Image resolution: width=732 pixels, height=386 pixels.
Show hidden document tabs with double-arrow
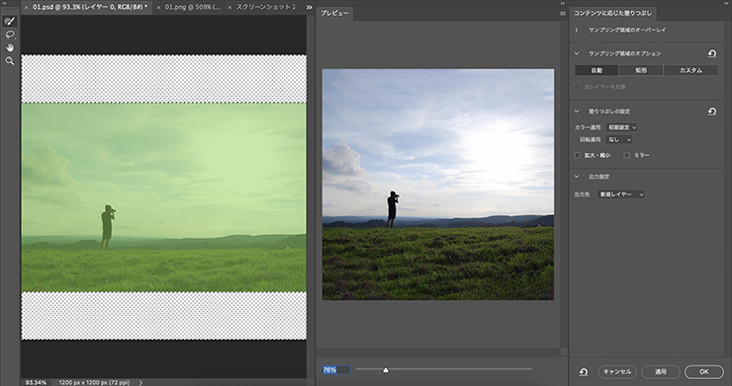tap(309, 8)
